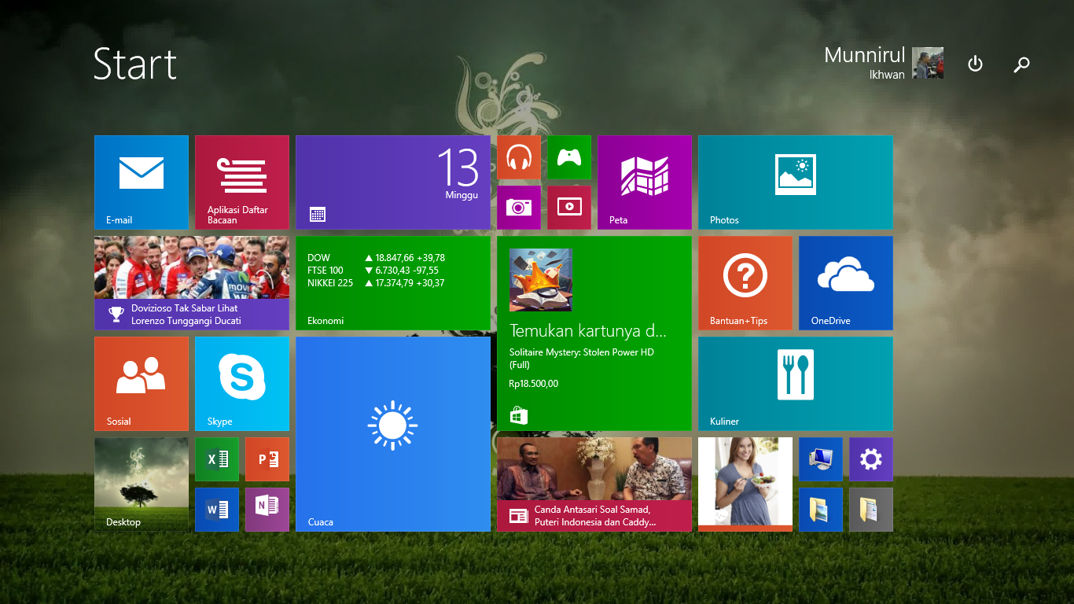Launch the Xbox Games tile
The width and height of the screenshot is (1074, 604).
click(569, 157)
